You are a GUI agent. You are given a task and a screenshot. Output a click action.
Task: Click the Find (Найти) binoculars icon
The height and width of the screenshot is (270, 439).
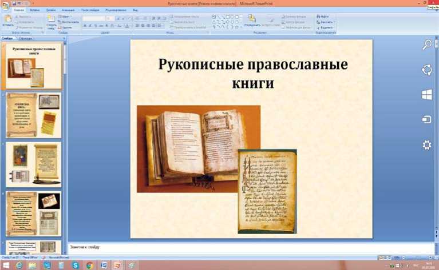point(318,17)
